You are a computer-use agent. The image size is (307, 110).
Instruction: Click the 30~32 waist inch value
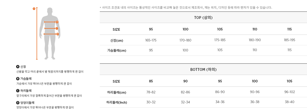pos(151,102)
